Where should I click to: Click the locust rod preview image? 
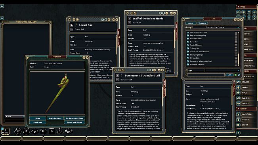coord(57,93)
